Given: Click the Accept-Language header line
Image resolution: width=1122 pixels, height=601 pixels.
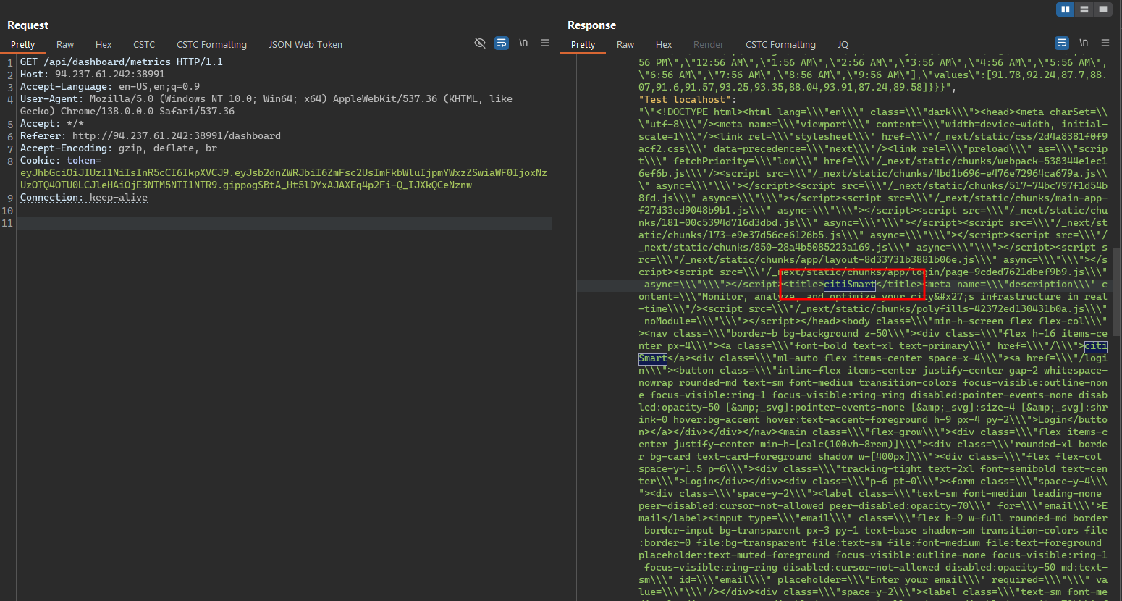Looking at the screenshot, I should [110, 86].
